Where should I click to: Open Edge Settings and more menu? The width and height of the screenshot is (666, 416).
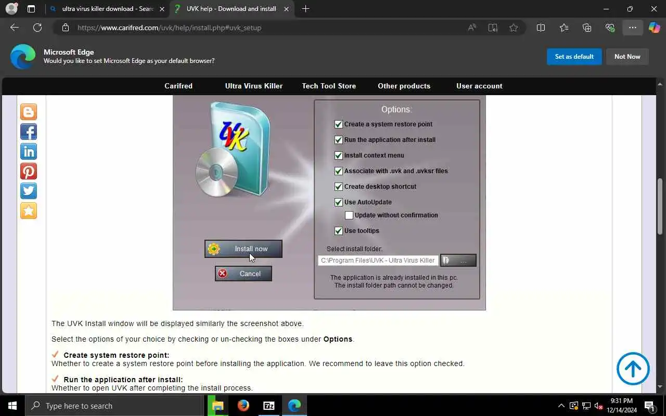coord(633,28)
